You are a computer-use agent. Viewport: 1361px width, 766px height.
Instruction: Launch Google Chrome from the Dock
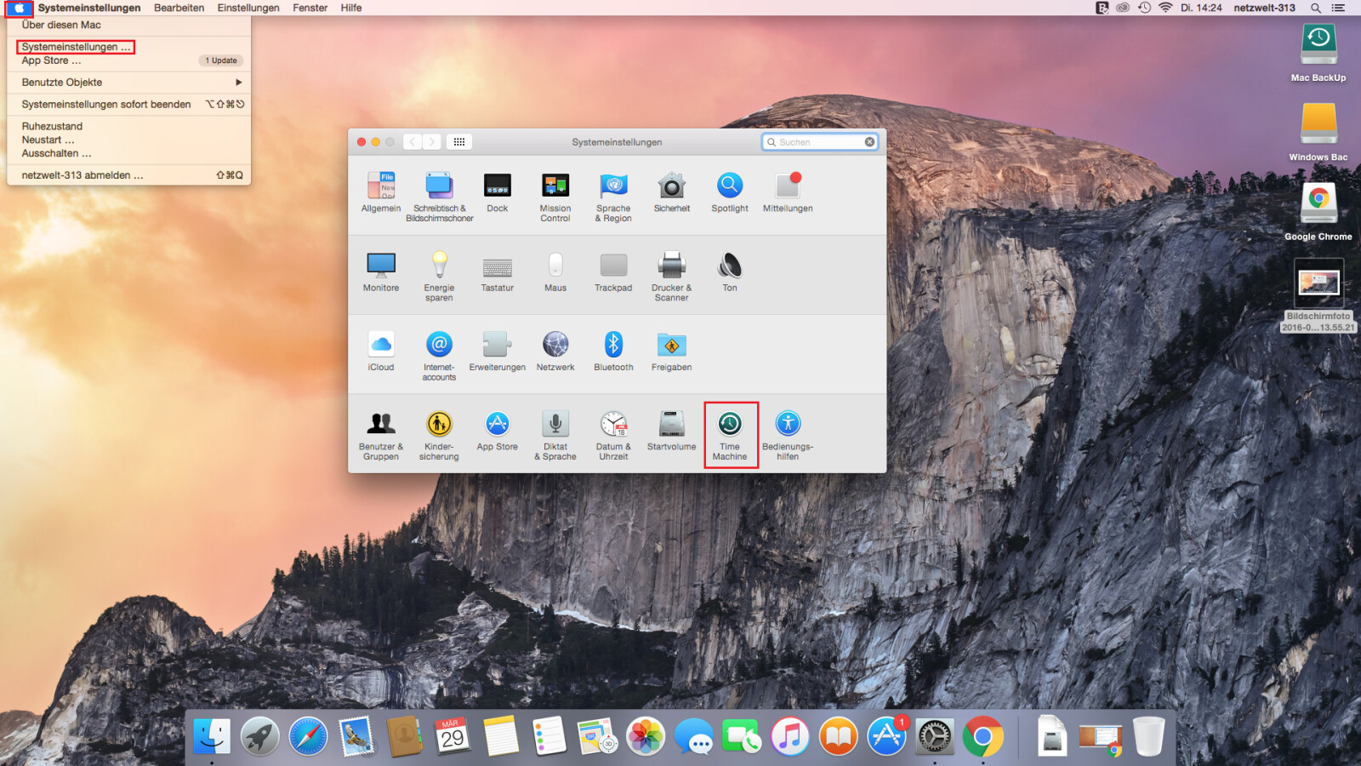(x=982, y=736)
